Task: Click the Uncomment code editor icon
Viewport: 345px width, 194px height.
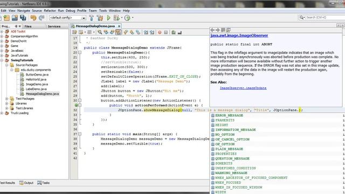Action: click(180, 32)
